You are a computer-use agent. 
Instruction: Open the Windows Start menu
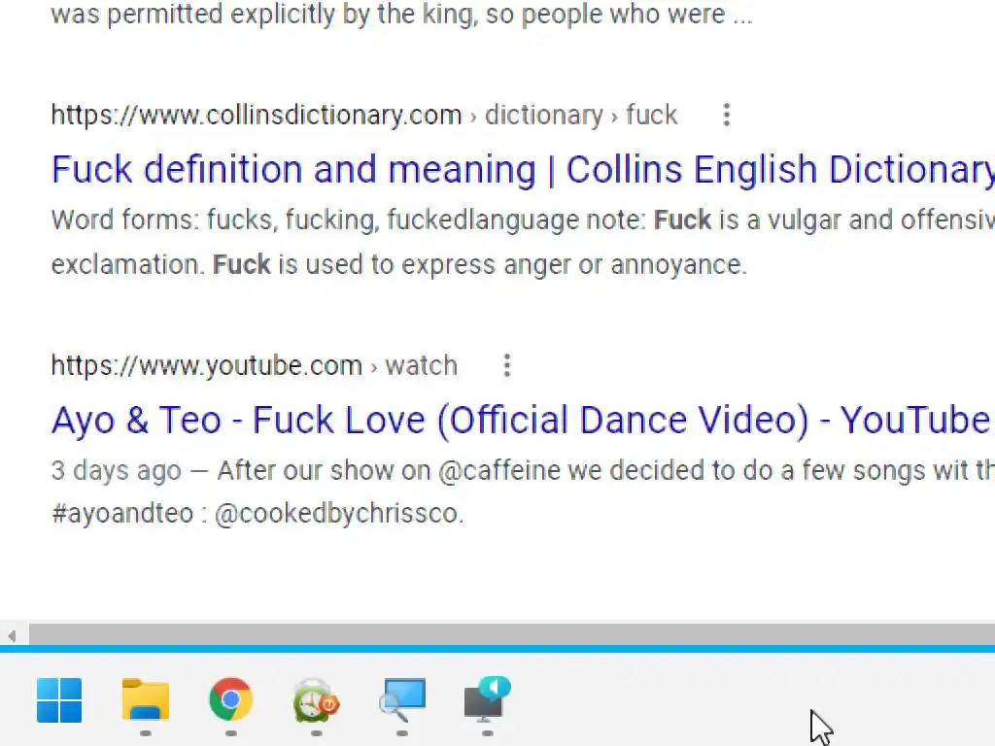[59, 700]
